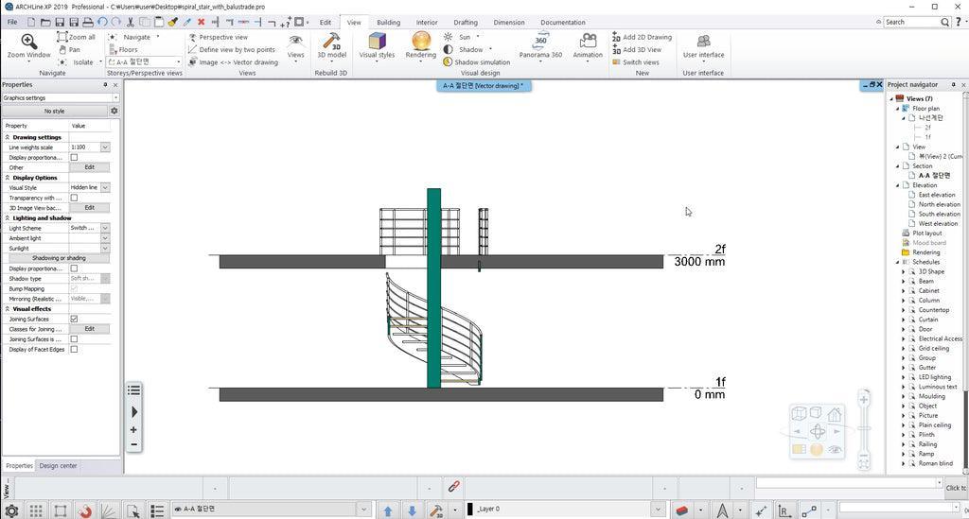The height and width of the screenshot is (519, 969).
Task: Open the 3D model hammer tool
Action: tap(331, 42)
